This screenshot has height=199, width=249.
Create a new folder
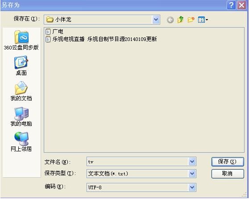click(191, 20)
